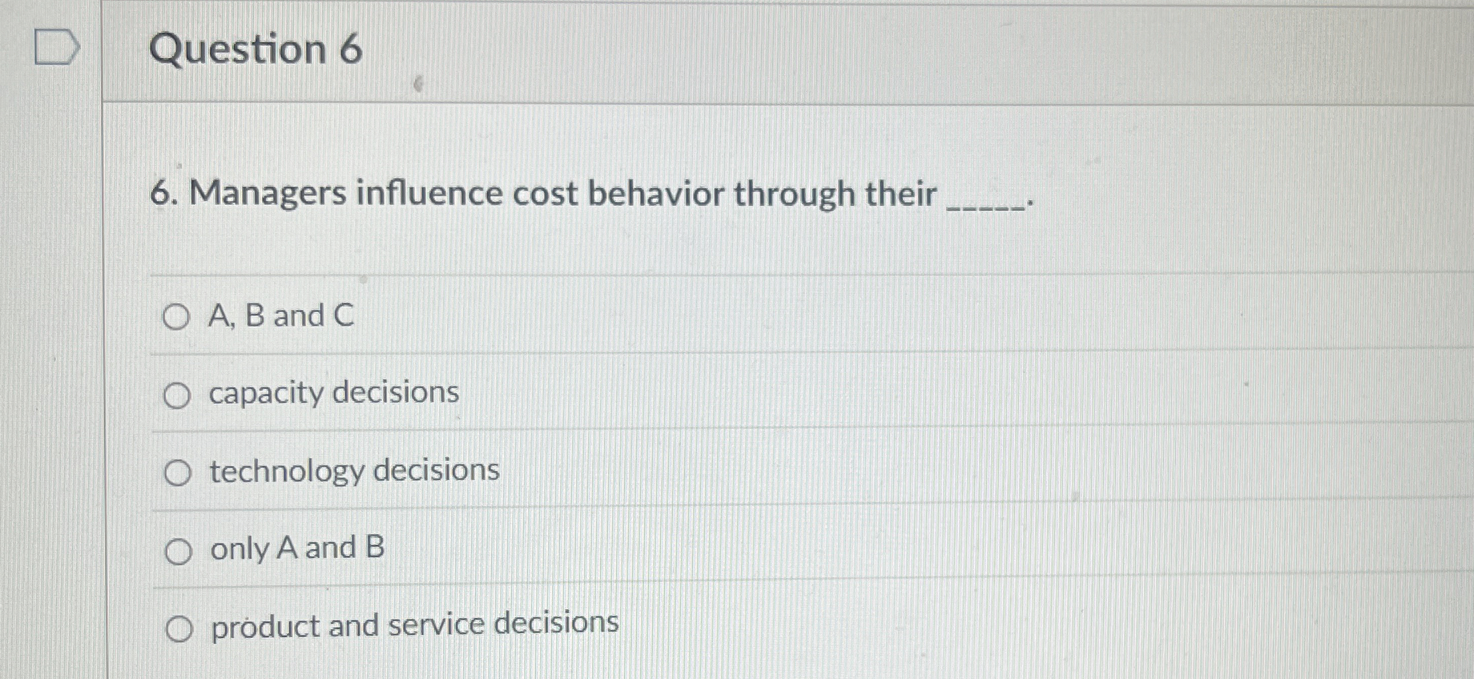Click the bookmark flag icon beside Question 6
1474x679 pixels.
click(56, 49)
